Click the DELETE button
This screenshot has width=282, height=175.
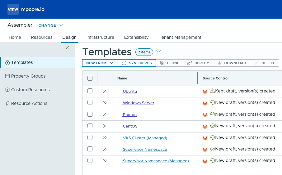(265, 63)
